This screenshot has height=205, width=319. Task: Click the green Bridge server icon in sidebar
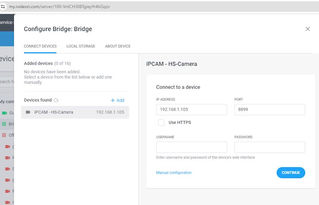(4, 124)
